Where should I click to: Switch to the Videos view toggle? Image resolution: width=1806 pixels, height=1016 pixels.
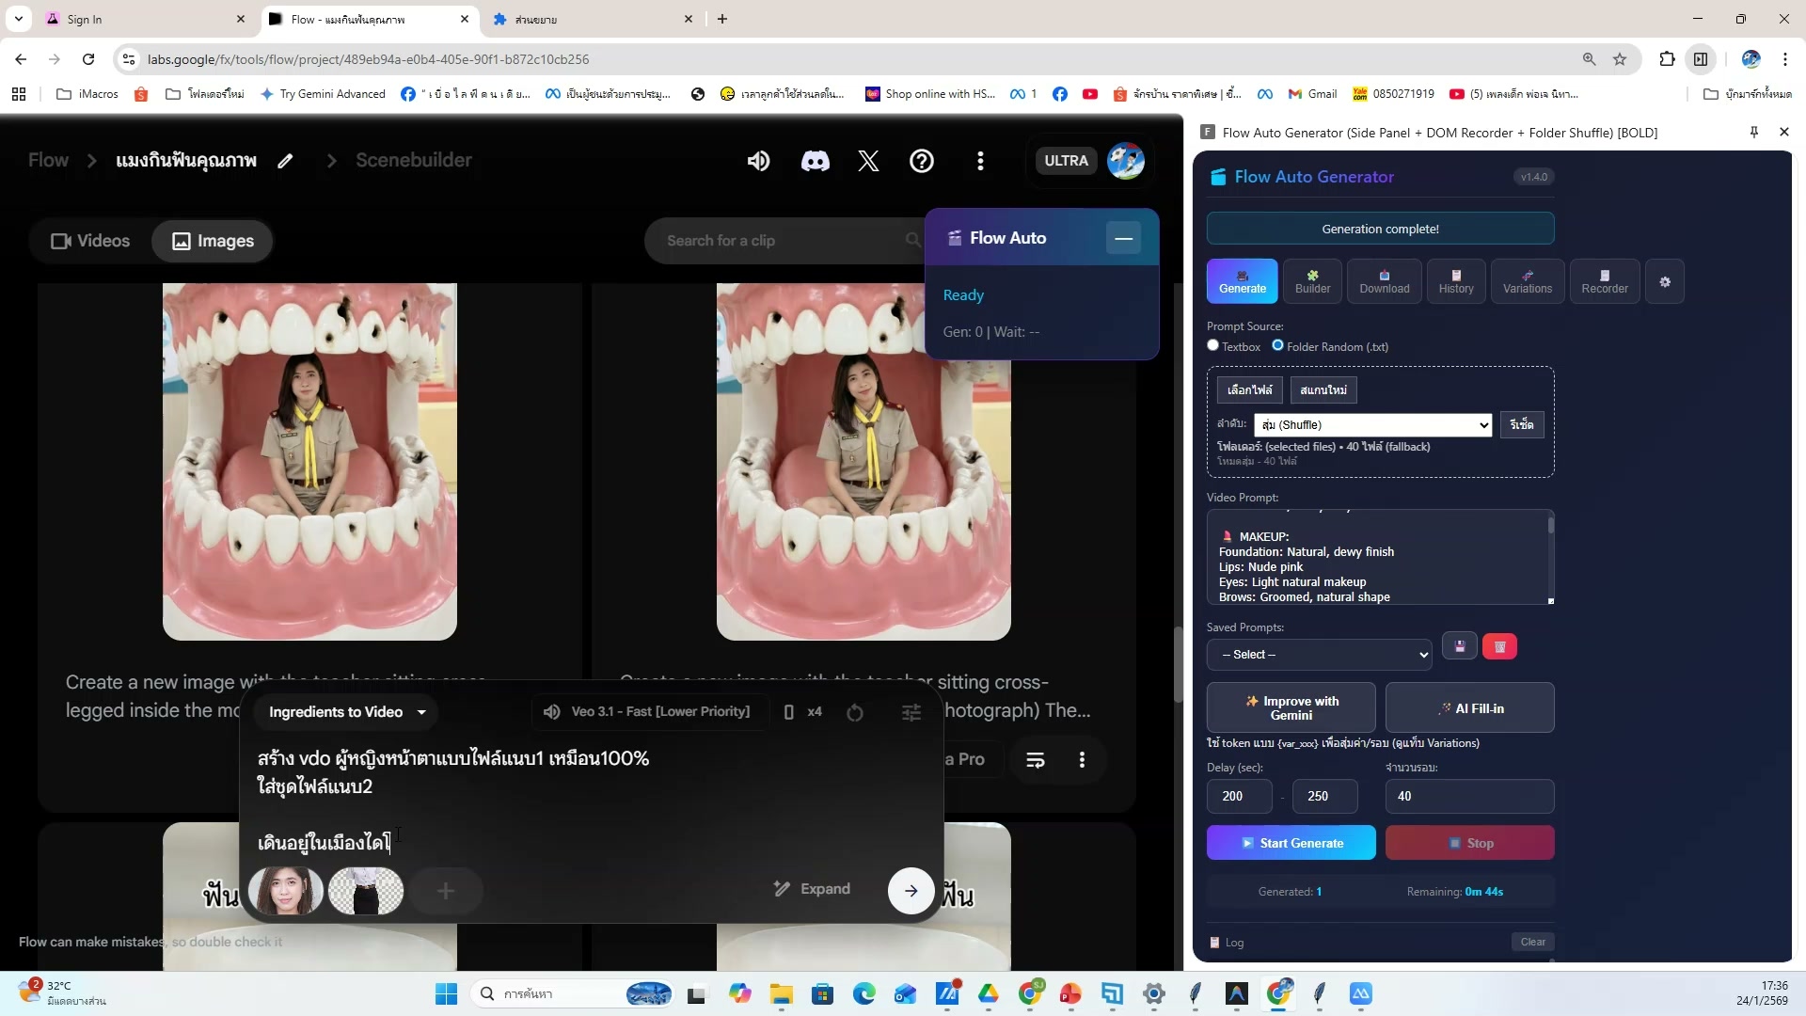click(x=90, y=241)
